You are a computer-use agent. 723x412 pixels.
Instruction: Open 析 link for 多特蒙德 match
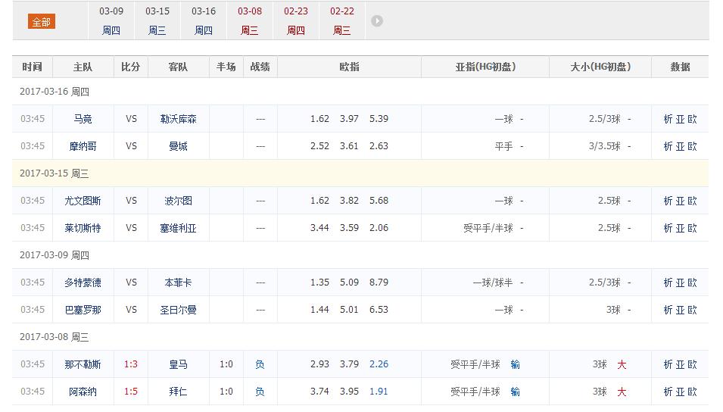[668, 282]
